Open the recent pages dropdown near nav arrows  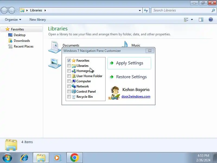pyautogui.click(x=17, y=10)
